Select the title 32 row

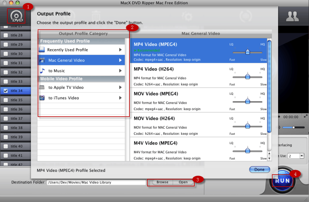[x=15, y=72]
